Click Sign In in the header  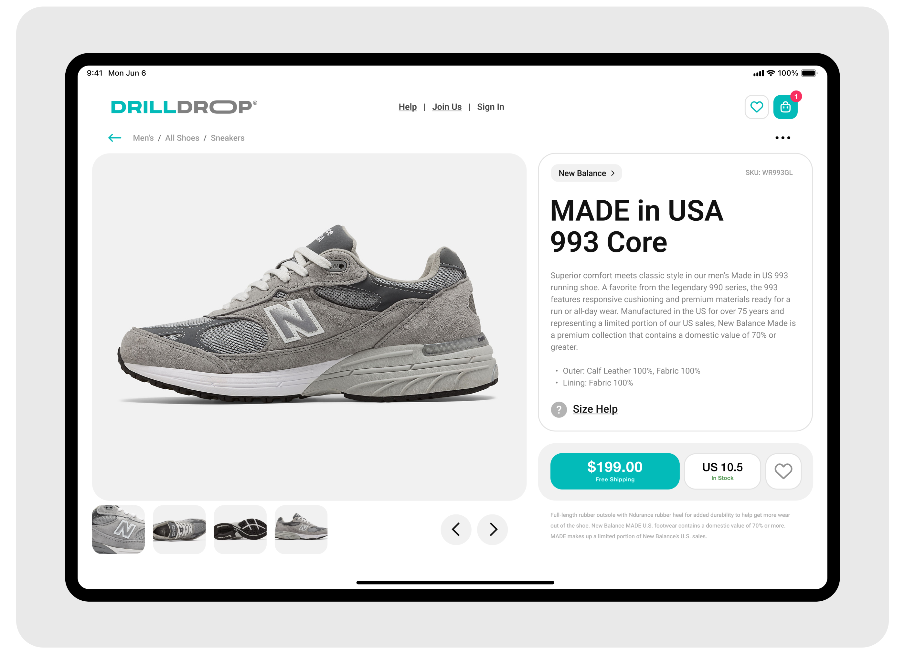(x=490, y=107)
